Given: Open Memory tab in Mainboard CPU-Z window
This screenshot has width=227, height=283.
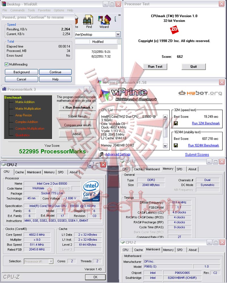Looking at the screenshot, I should (168, 250).
